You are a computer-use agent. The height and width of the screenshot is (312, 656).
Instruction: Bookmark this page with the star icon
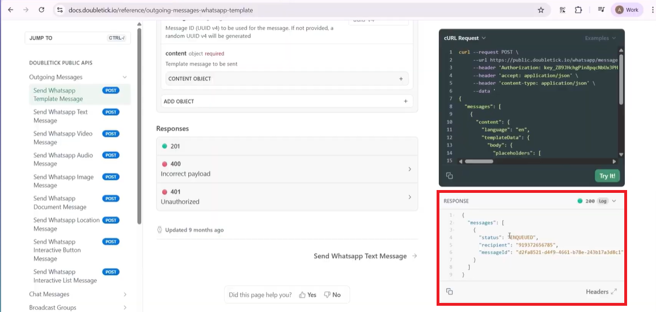[x=540, y=10]
